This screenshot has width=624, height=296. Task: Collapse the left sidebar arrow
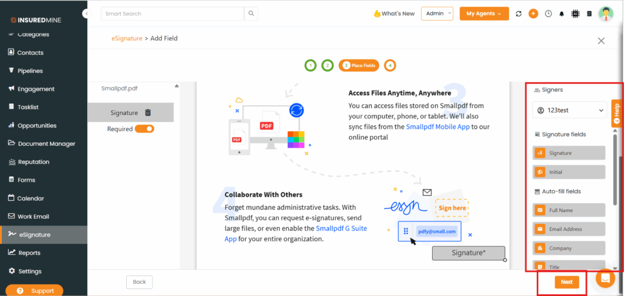[x=87, y=13]
